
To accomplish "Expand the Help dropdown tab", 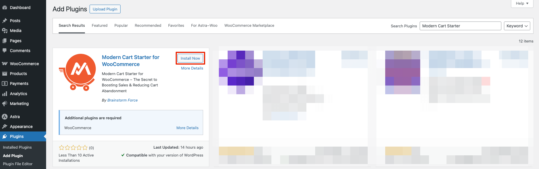I will click(x=522, y=3).
